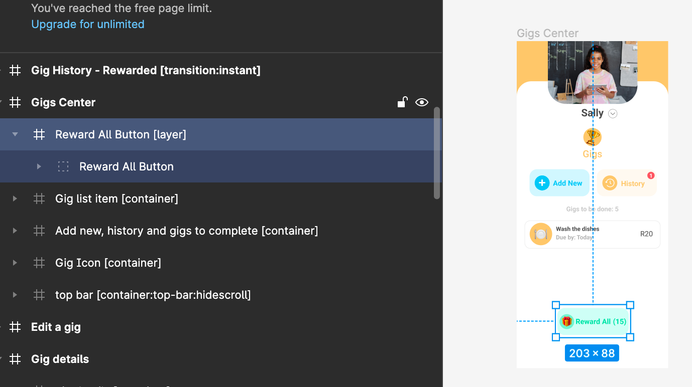Viewport: 692px width, 387px height.
Task: Click the dropdown chevron beside Sally
Action: 613,114
